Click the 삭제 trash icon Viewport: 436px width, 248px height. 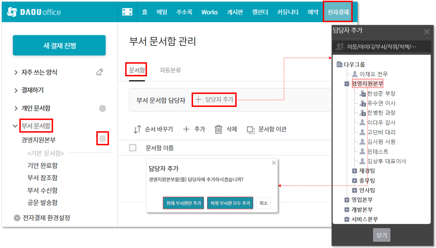coord(218,129)
